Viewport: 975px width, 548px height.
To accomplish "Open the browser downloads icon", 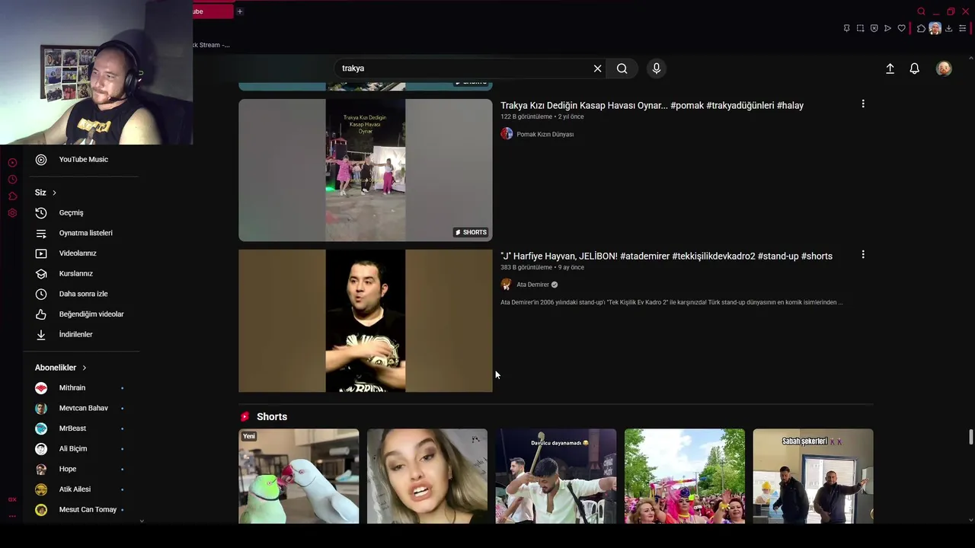I will point(948,28).
